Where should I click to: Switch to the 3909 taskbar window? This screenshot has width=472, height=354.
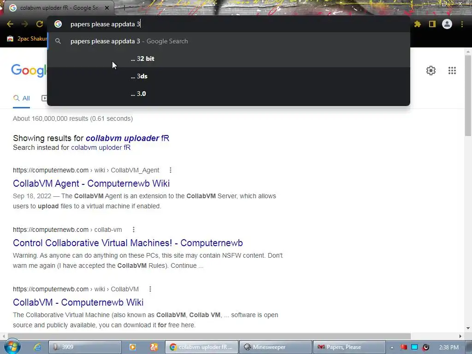pyautogui.click(x=85, y=347)
